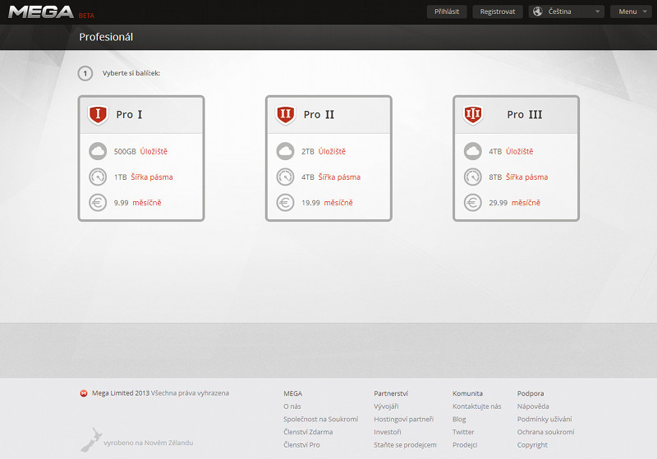This screenshot has width=657, height=459.
Task: Open the Staňte se prodejcem link
Action: pos(405,445)
